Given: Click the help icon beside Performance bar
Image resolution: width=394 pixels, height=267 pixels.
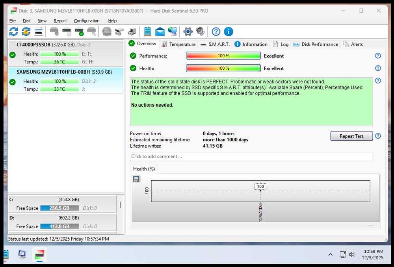Looking at the screenshot, I should coord(378,56).
